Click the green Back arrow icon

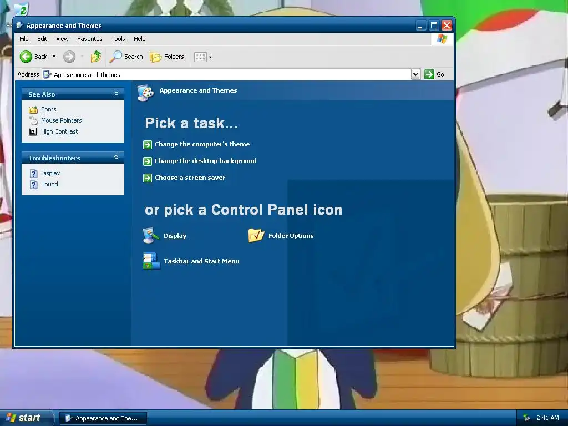(x=26, y=57)
